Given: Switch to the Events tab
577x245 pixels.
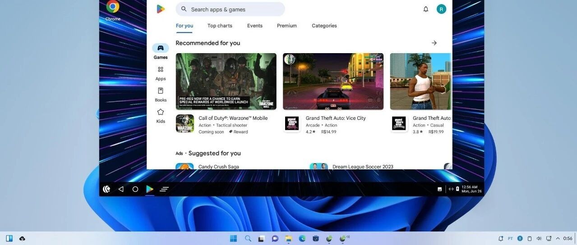Looking at the screenshot, I should pos(255,26).
